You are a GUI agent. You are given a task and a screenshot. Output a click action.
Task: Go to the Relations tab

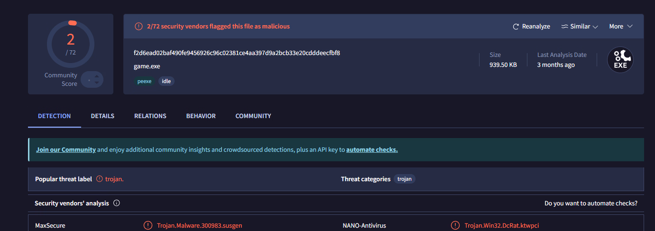[x=150, y=116]
